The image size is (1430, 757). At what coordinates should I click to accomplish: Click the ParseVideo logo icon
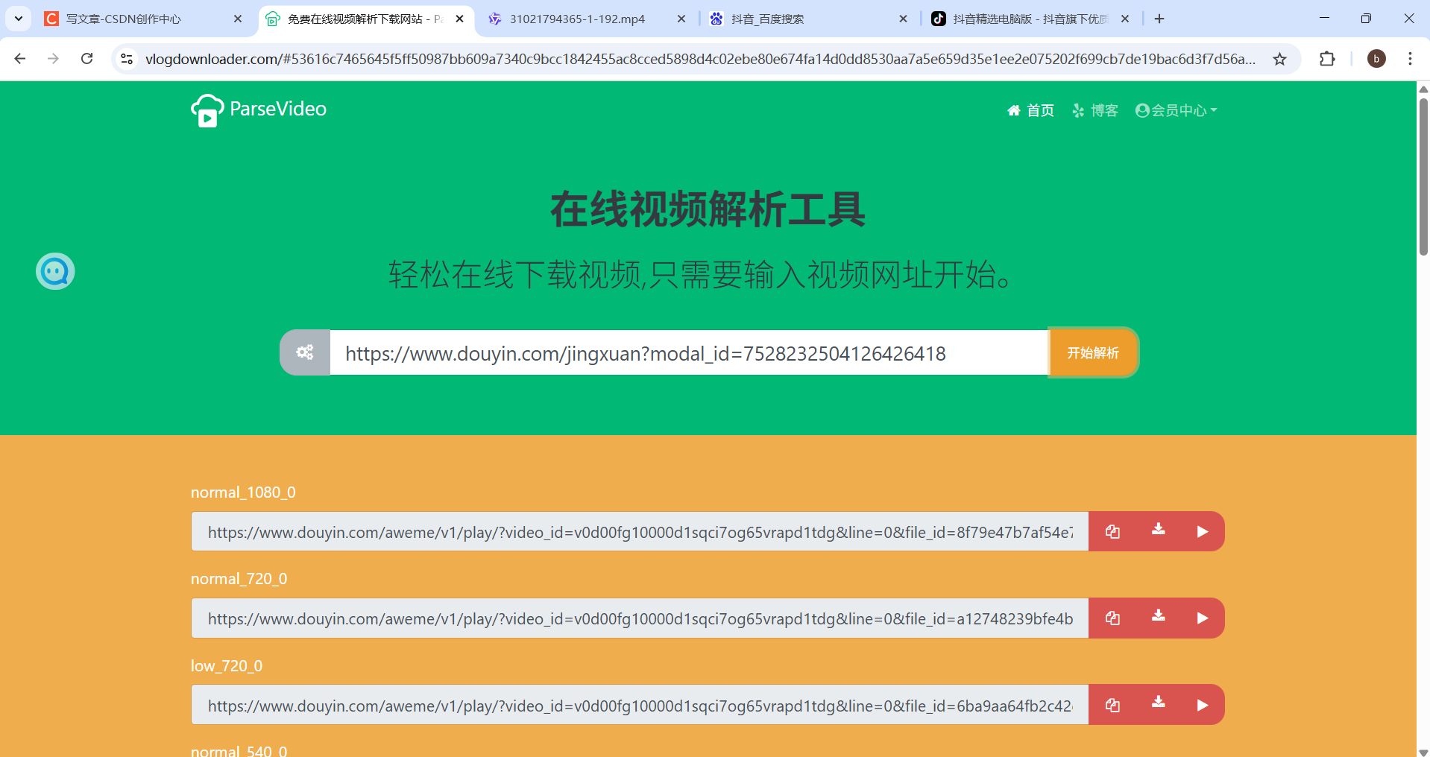pyautogui.click(x=207, y=110)
